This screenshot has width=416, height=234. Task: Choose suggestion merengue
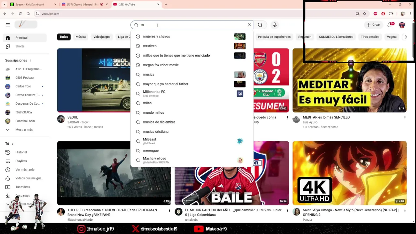[192, 150]
